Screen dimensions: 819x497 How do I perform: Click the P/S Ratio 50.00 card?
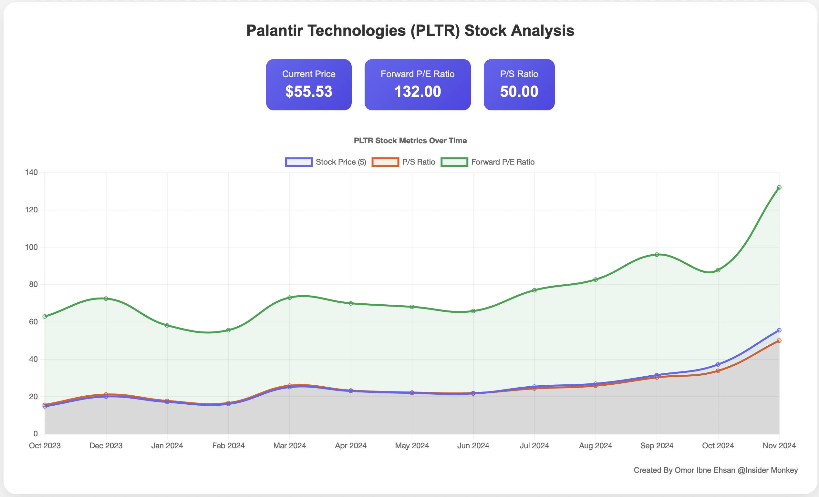tap(519, 85)
